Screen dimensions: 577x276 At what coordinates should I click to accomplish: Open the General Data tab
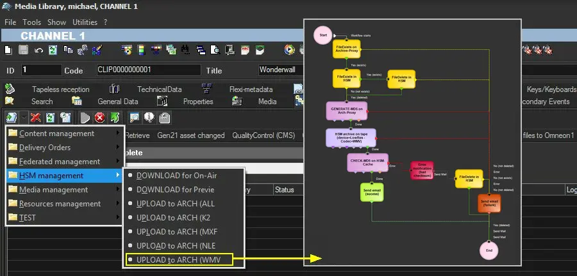pyautogui.click(x=117, y=102)
